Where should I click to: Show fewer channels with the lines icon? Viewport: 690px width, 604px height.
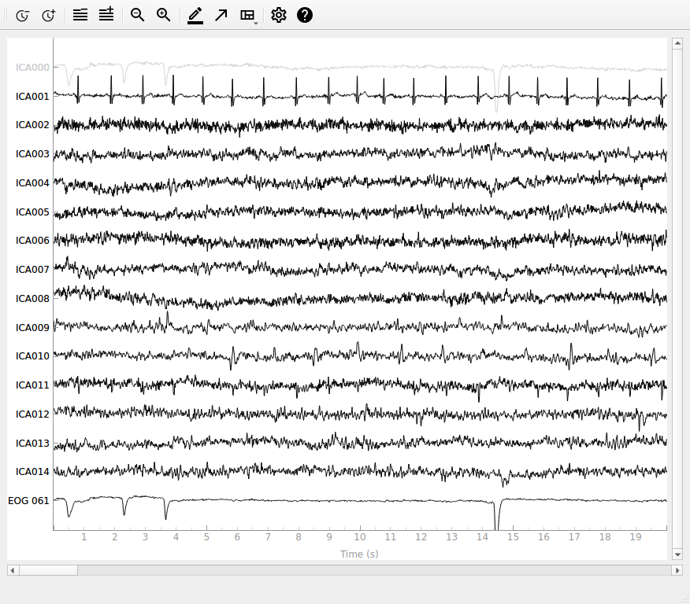click(80, 16)
